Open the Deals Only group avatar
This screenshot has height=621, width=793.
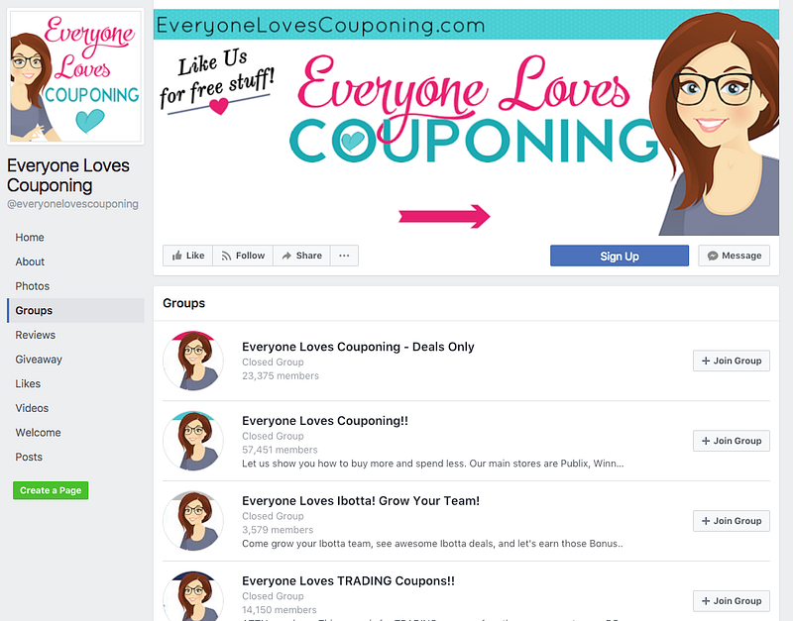tap(193, 361)
